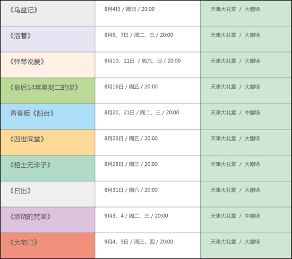Click date 8月23日 / 周五 / 20:00

click(131, 138)
